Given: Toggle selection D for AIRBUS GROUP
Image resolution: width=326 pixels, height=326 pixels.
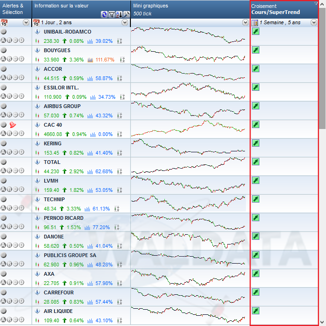Looking at the screenshot, I should [21, 115].
